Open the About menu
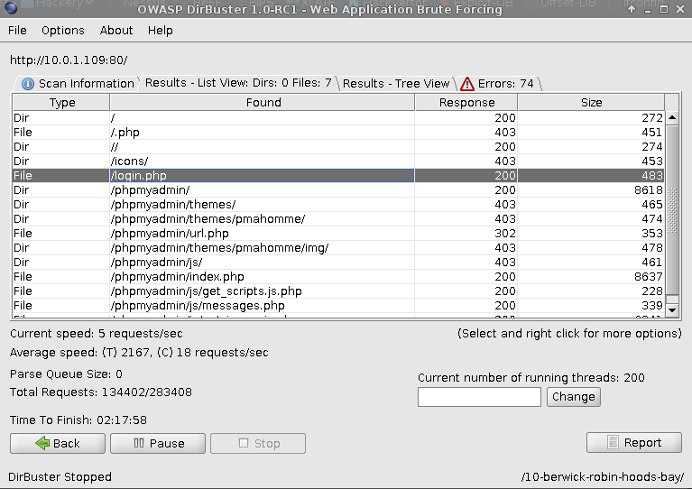This screenshot has height=489, width=692. [116, 30]
